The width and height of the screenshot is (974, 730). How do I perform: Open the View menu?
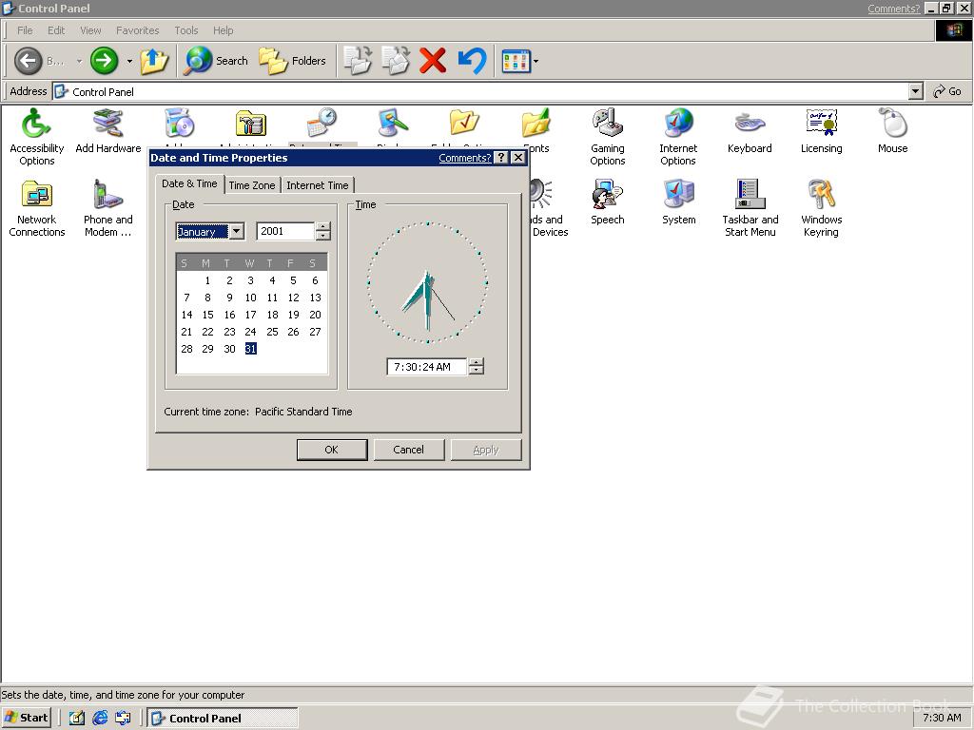click(90, 30)
